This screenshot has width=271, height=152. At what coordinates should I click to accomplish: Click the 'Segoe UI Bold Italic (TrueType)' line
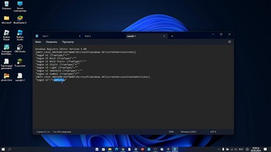coord(61,62)
